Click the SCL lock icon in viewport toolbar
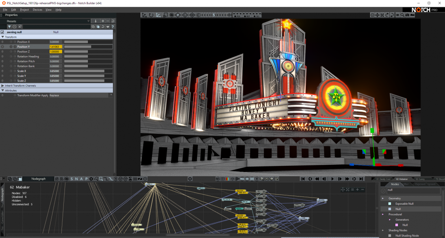445x238 pixels. click(256, 15)
